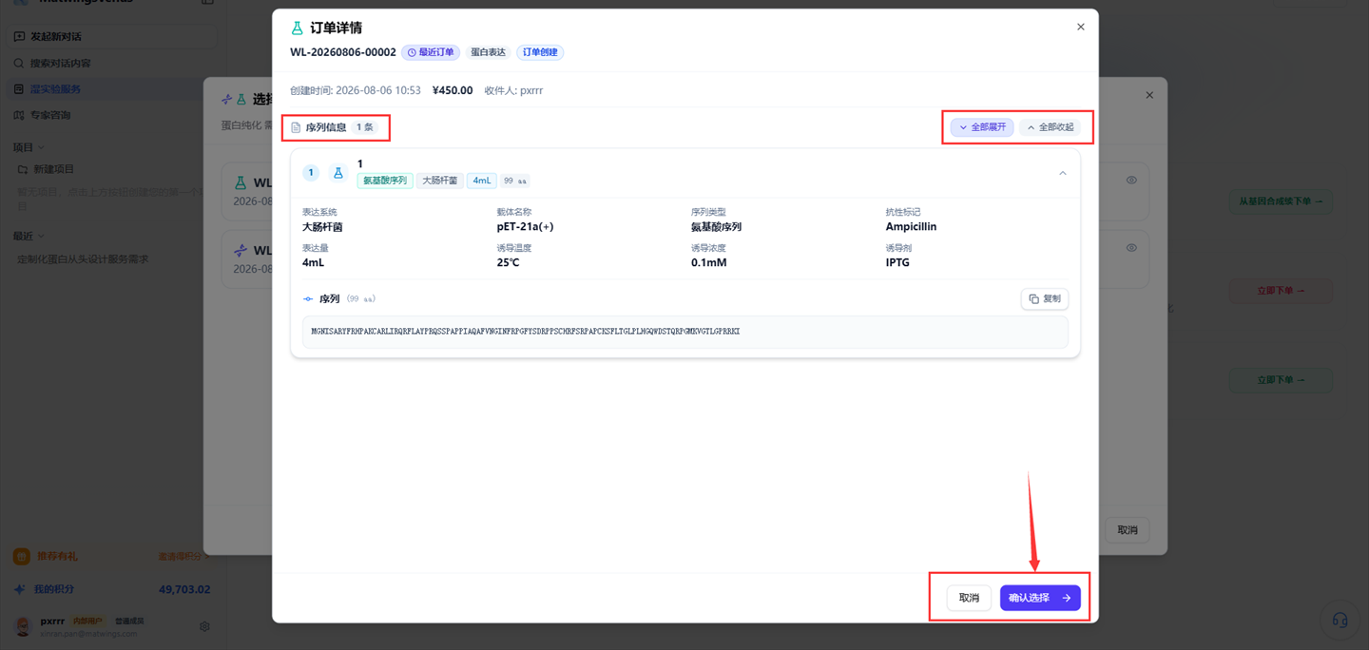Expand all sequences with 全部展开
The height and width of the screenshot is (650, 1369).
click(982, 127)
